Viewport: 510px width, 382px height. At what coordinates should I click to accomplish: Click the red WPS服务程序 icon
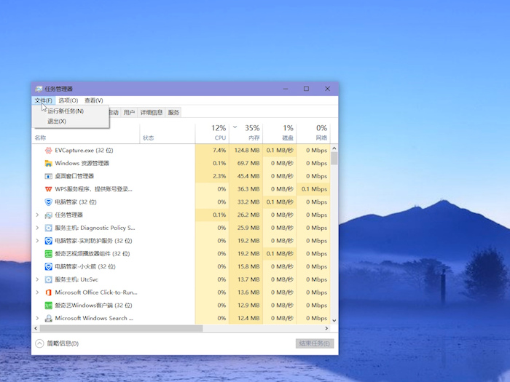(48, 189)
